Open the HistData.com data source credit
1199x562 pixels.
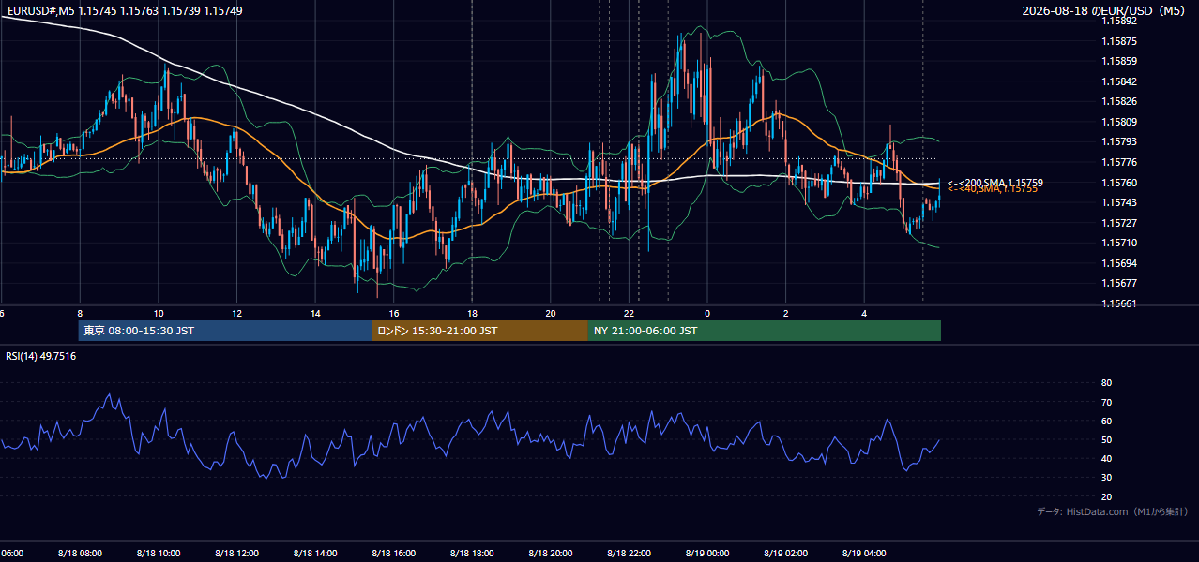(x=1112, y=511)
